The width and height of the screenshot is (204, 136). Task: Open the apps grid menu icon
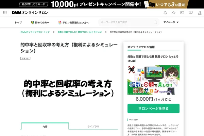tap(5, 13)
